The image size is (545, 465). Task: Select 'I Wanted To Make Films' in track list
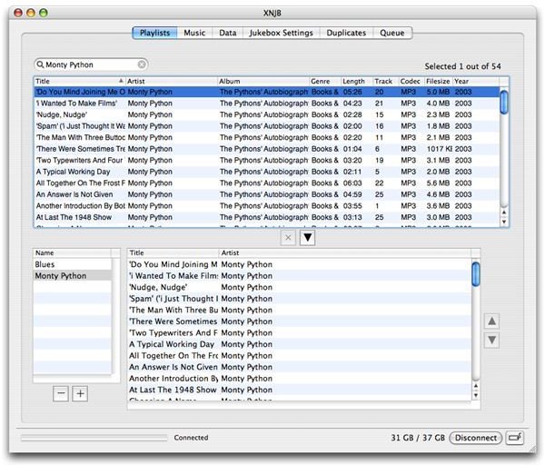pos(266,104)
